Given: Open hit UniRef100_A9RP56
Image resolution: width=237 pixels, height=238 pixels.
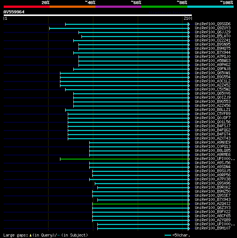Looking at the screenshot, I should (x=213, y=175).
